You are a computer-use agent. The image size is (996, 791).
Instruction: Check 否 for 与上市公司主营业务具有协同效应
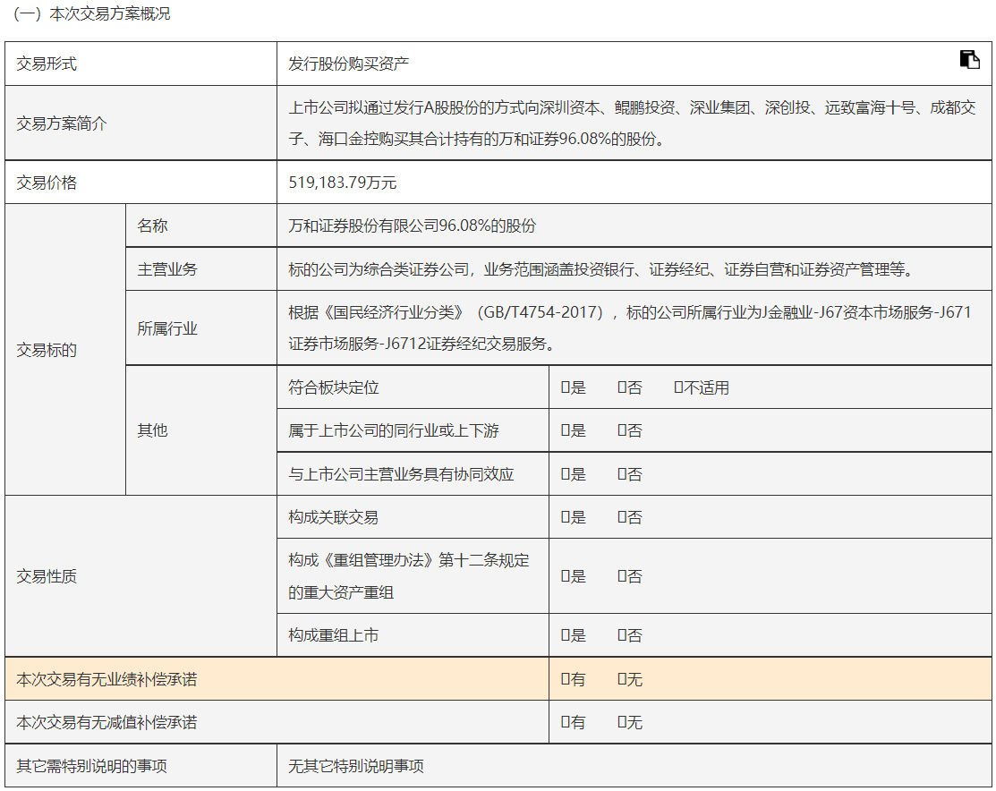click(622, 474)
